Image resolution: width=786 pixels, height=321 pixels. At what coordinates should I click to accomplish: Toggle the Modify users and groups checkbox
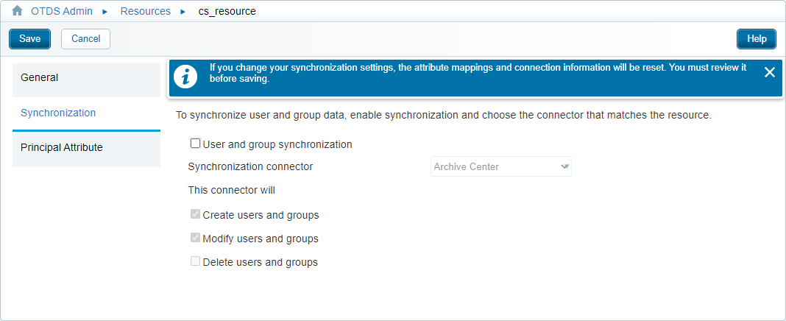click(196, 238)
